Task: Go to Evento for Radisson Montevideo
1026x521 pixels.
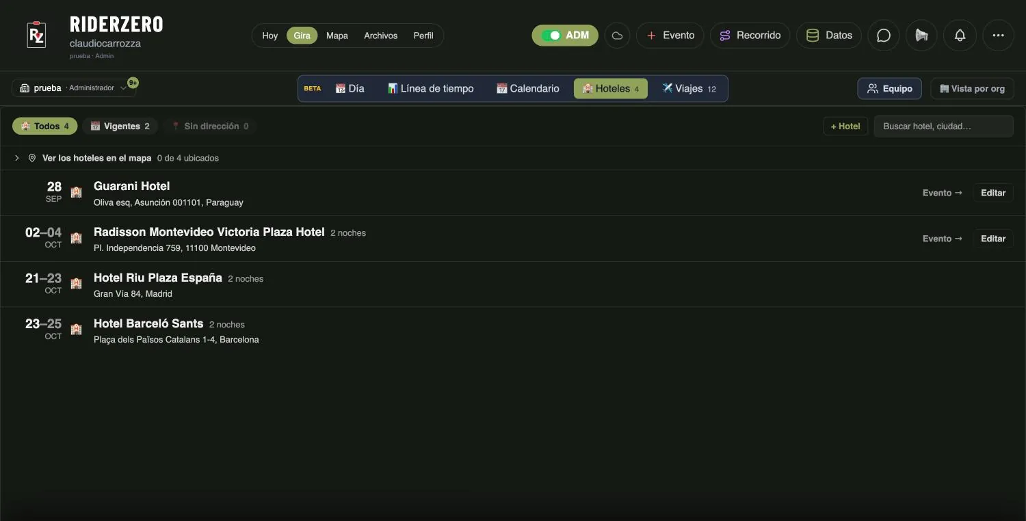Action: tap(943, 239)
